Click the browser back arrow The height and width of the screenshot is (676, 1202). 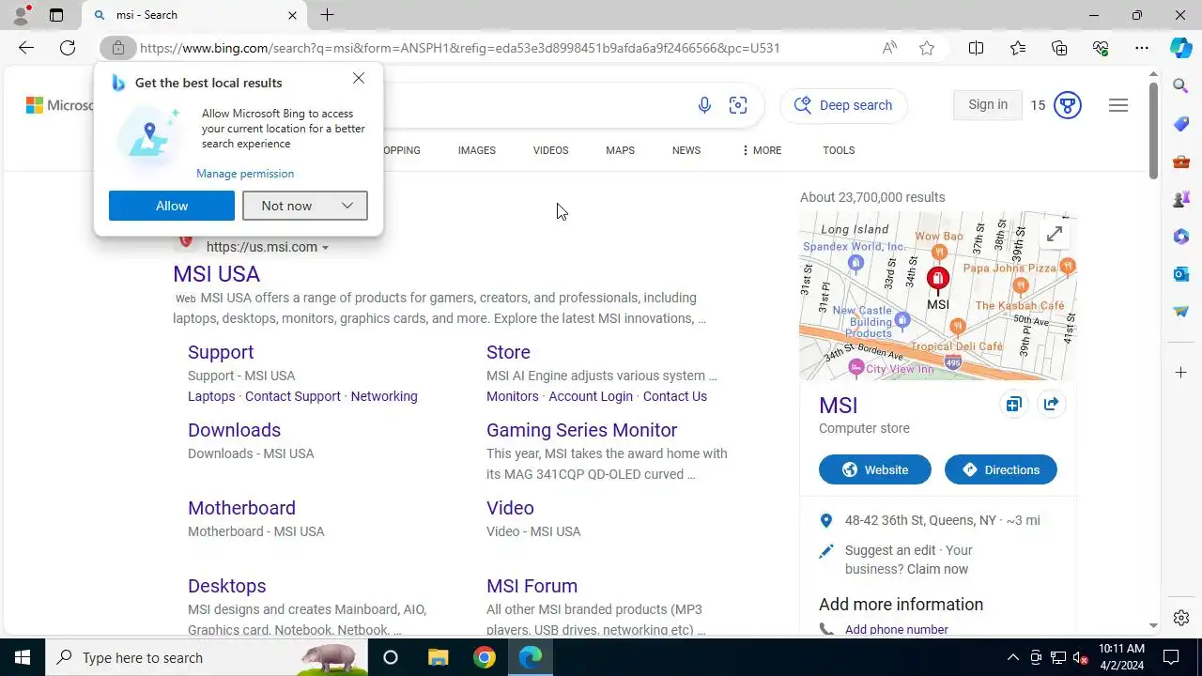(25, 48)
